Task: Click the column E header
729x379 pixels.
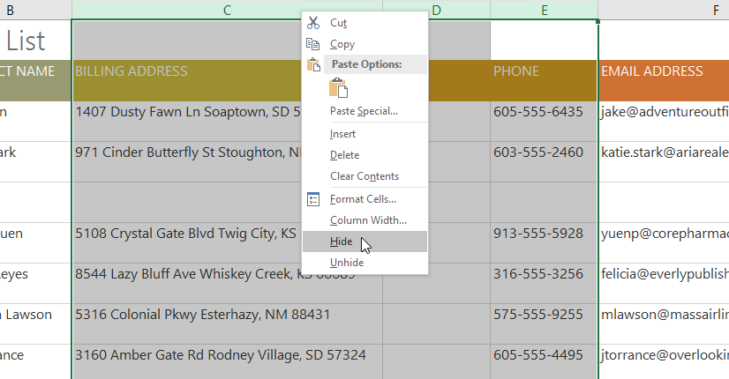Action: (x=544, y=10)
